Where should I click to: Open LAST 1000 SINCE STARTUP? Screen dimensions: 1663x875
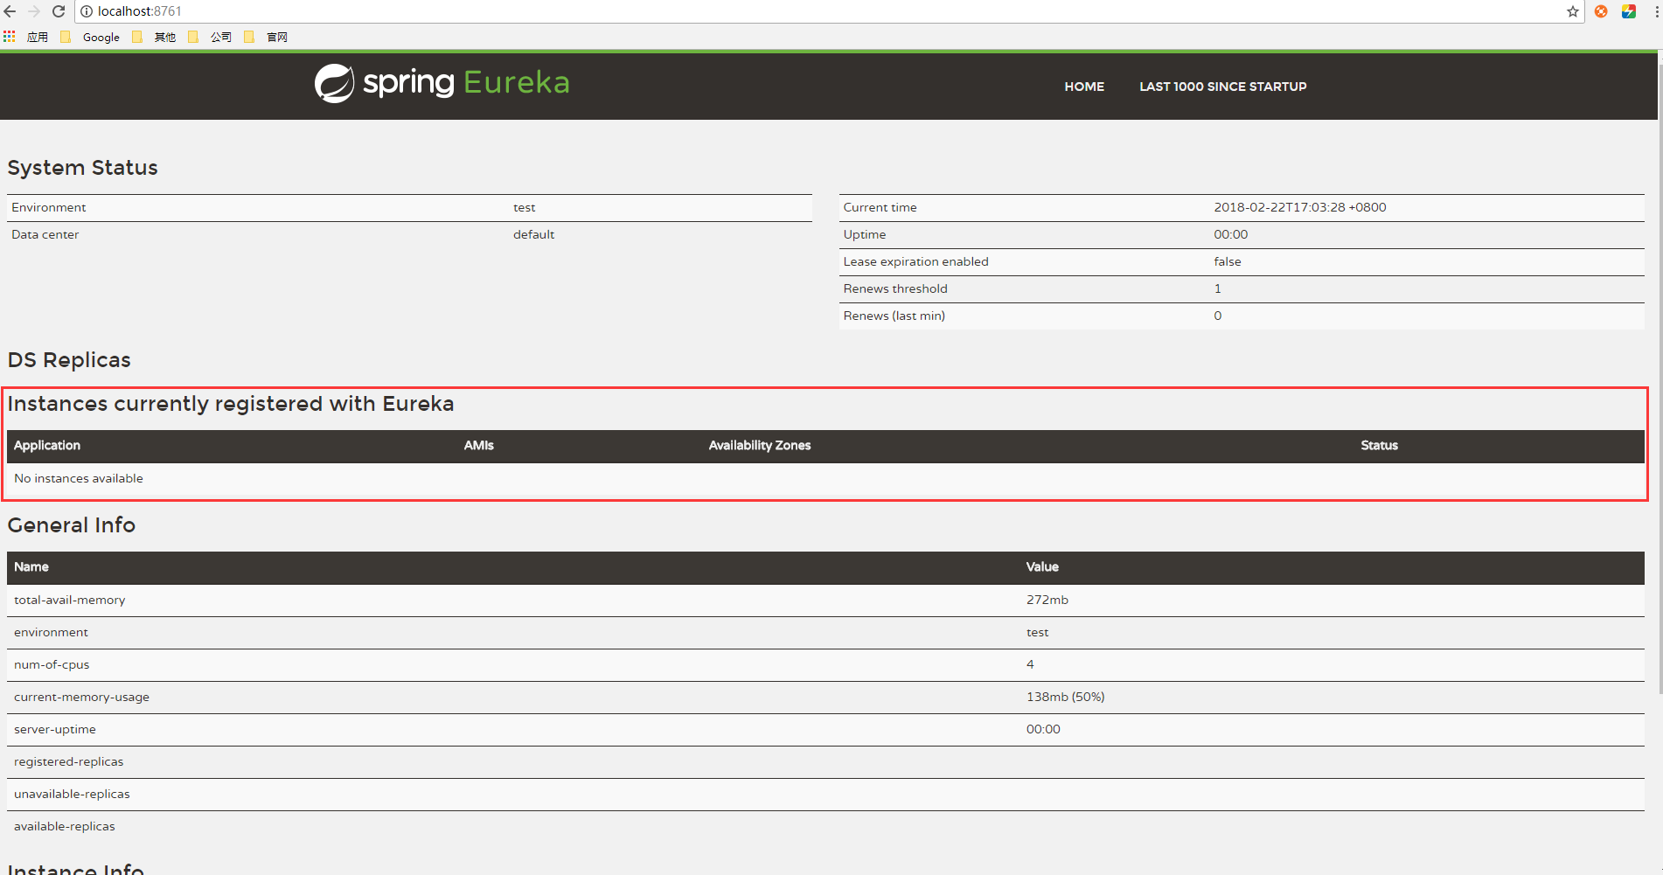1222,87
